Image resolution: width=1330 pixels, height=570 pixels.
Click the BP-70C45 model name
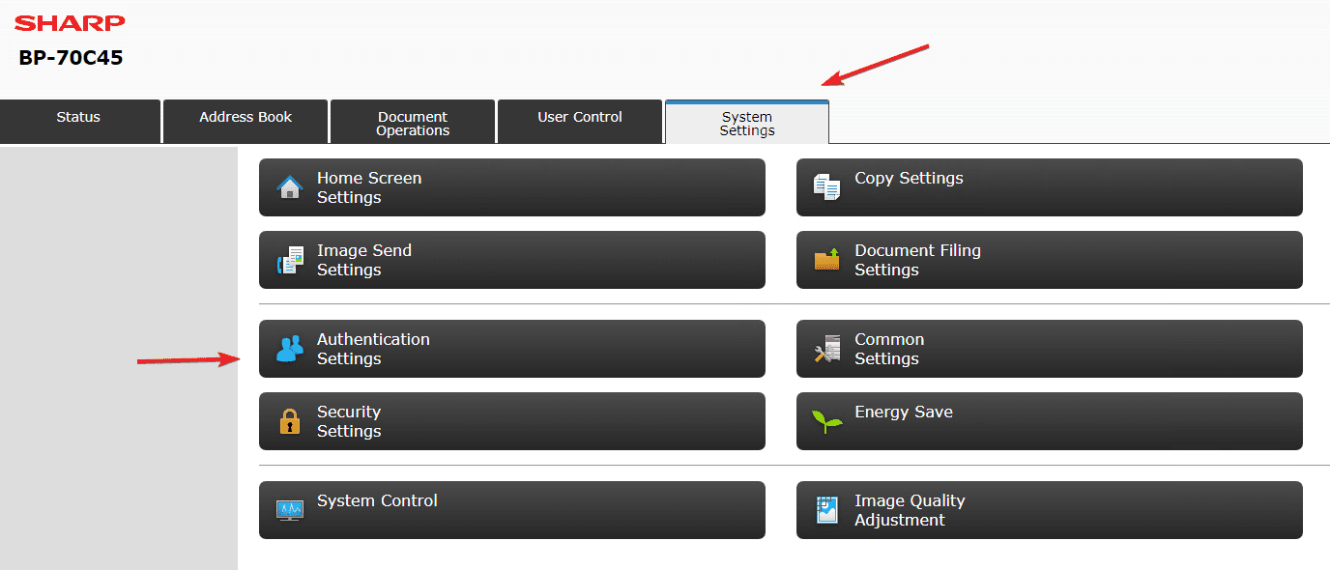pyautogui.click(x=71, y=58)
